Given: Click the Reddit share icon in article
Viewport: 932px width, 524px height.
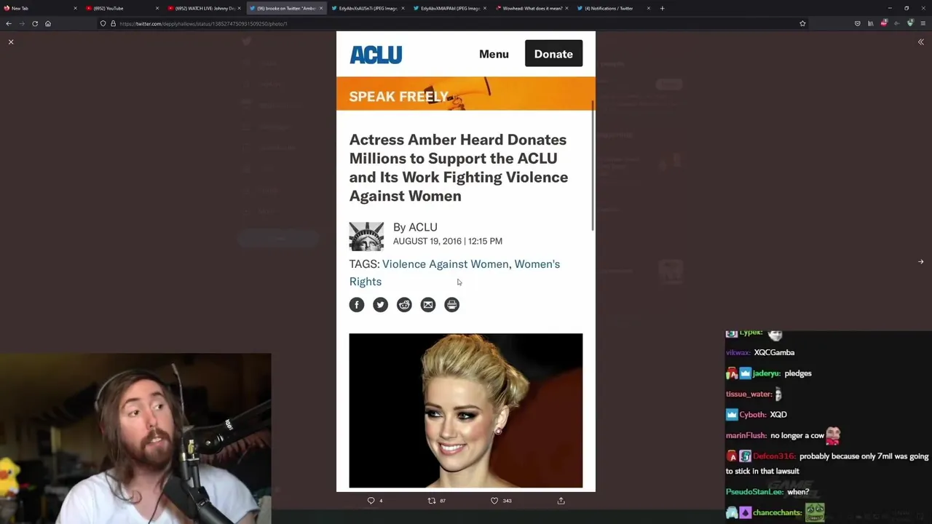Looking at the screenshot, I should pos(404,305).
